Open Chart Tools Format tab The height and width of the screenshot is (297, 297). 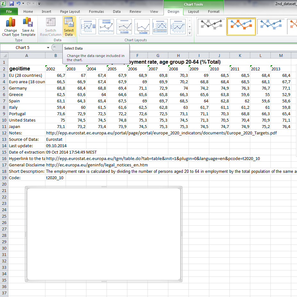214,12
